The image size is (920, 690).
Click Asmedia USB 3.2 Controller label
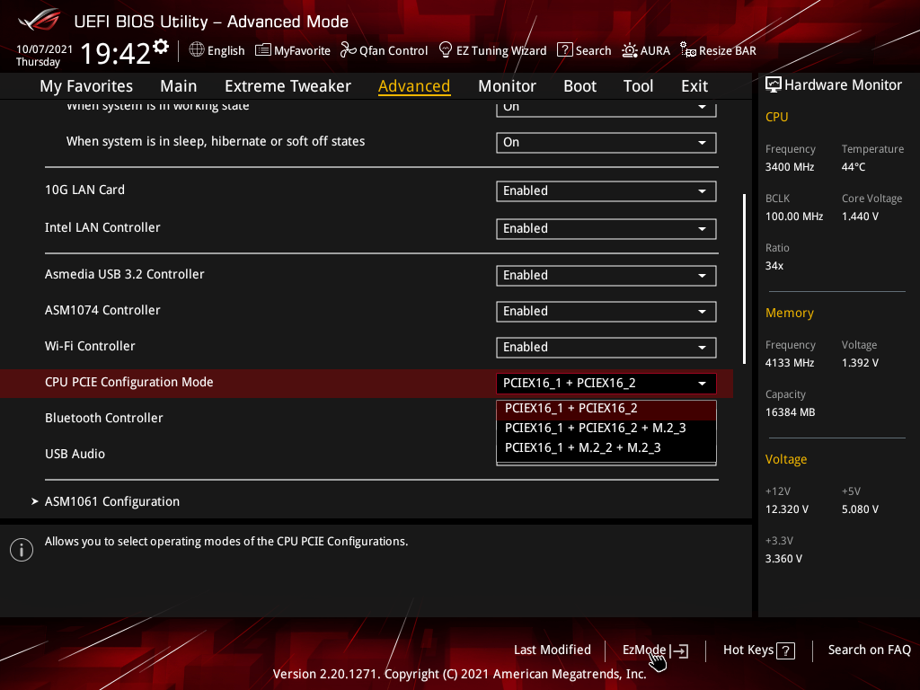click(x=124, y=275)
